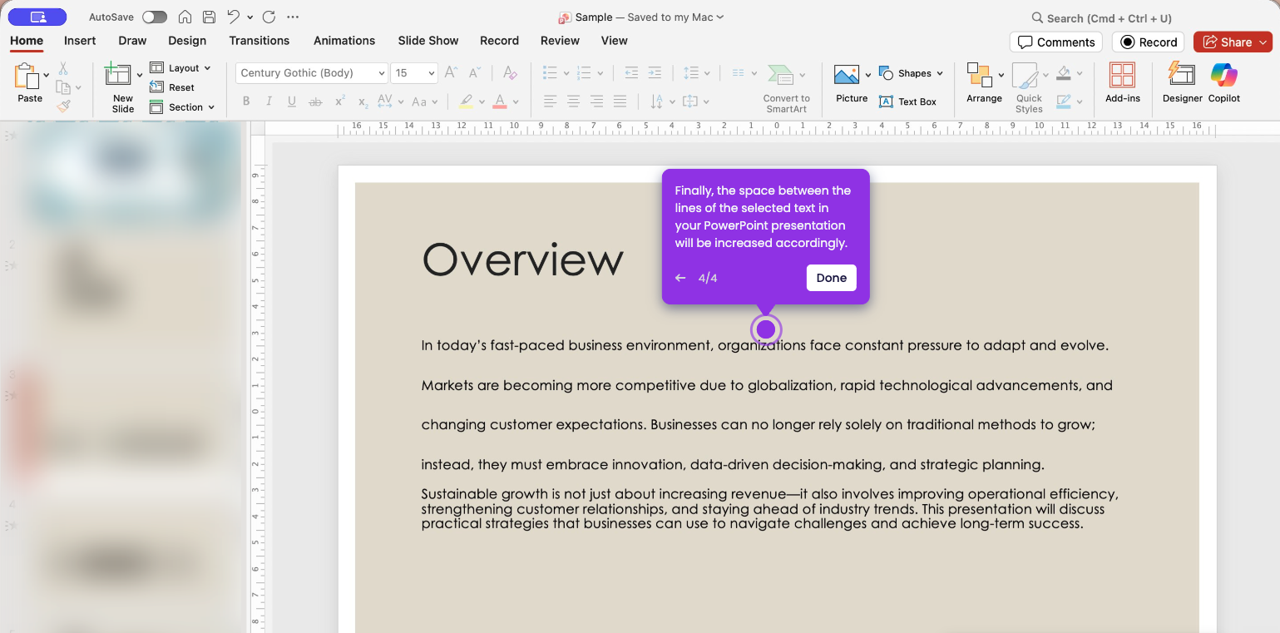Screen dimensions: 1280x633
Task: Increase the indent level
Action: pyautogui.click(x=655, y=73)
